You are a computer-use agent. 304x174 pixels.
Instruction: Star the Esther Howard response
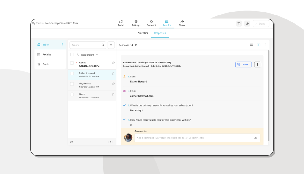point(113,73)
